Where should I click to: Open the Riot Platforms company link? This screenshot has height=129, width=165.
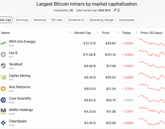(x=19, y=87)
